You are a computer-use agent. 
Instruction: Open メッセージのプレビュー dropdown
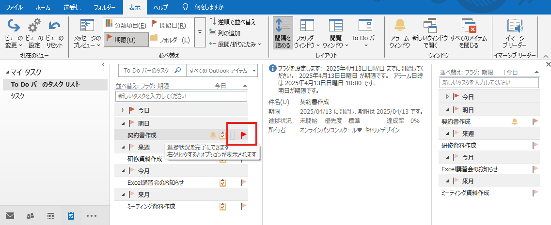click(87, 34)
